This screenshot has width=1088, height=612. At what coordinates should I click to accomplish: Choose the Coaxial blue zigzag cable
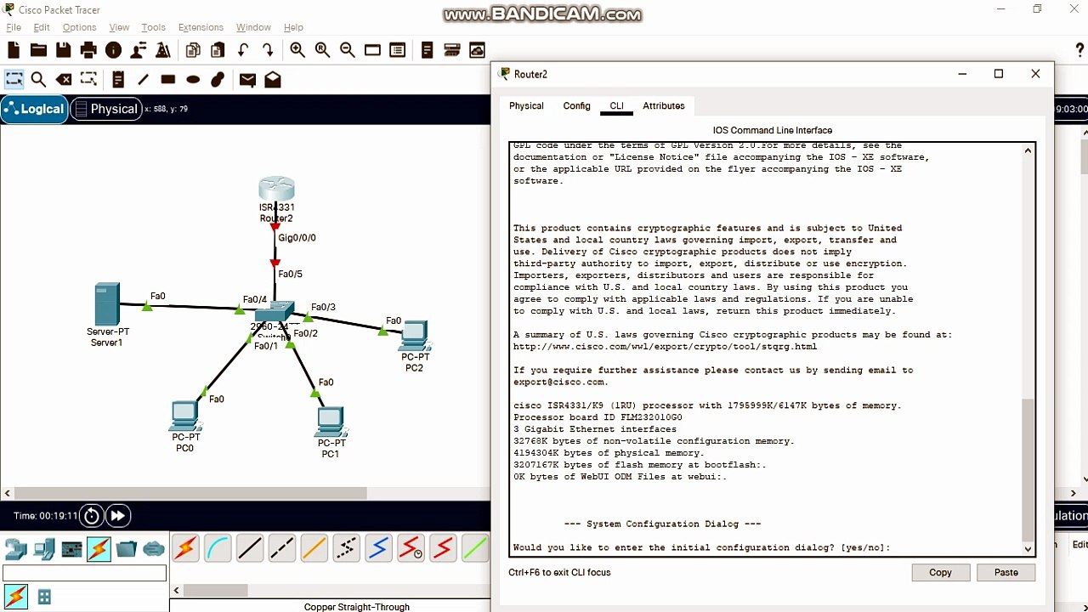click(379, 549)
